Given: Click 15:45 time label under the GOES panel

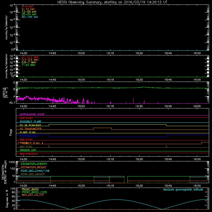Looking at the screenshot, I should click(168, 106).
